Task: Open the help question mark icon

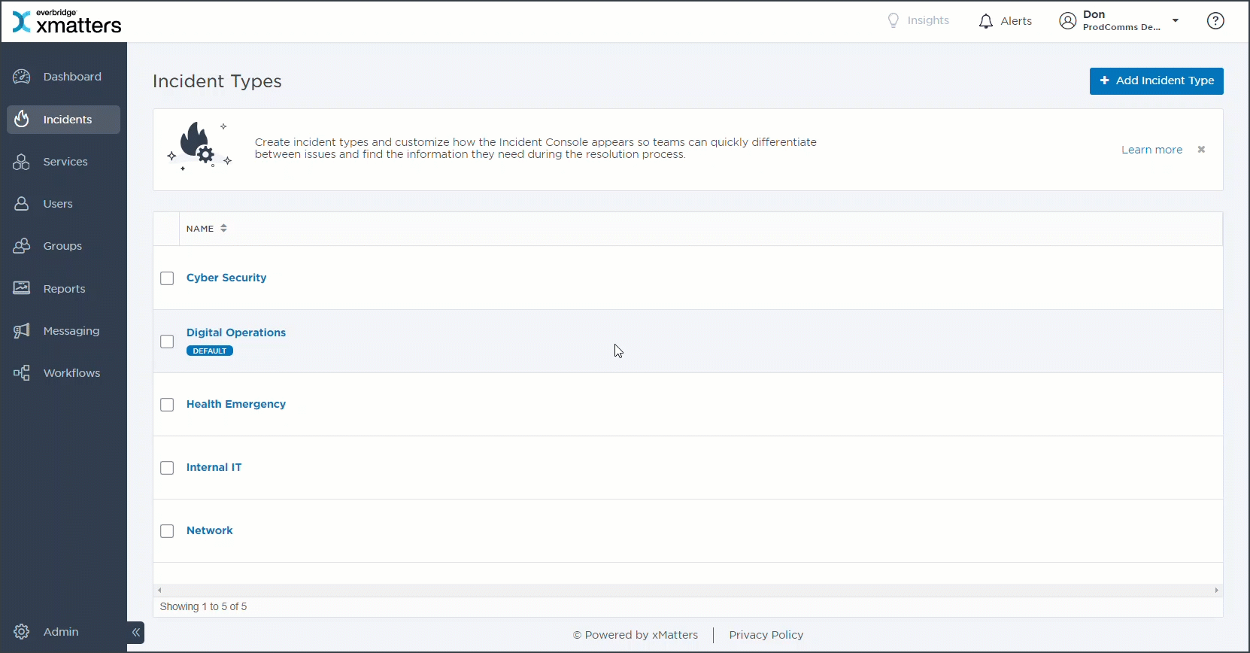Action: click(1215, 21)
